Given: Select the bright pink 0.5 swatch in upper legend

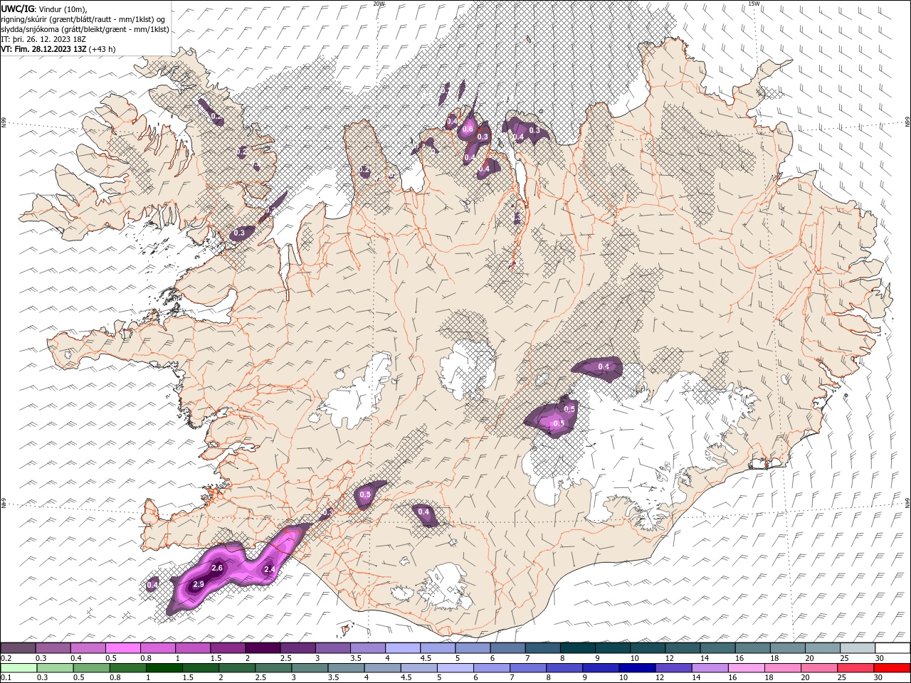Looking at the screenshot, I should (123, 647).
